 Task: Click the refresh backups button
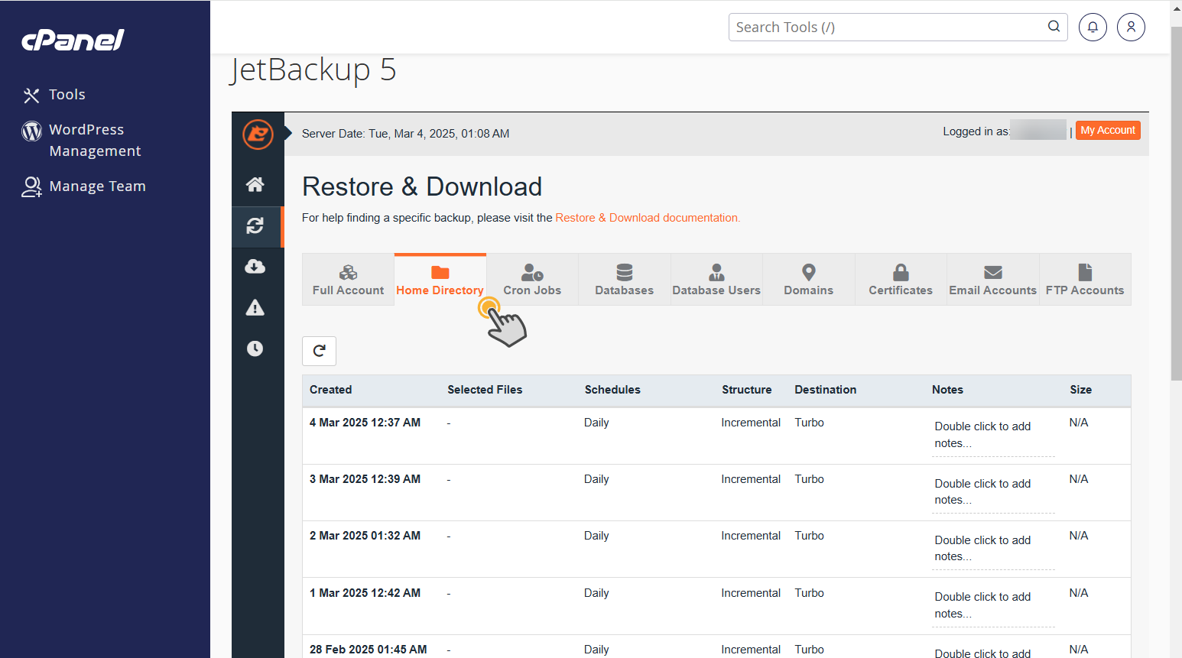[x=320, y=351]
